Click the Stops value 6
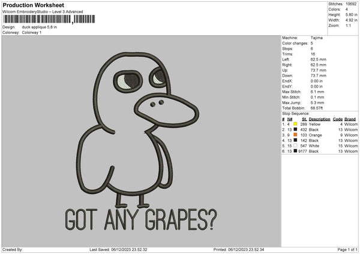Screen dimensions: 360x254 coord(312,49)
